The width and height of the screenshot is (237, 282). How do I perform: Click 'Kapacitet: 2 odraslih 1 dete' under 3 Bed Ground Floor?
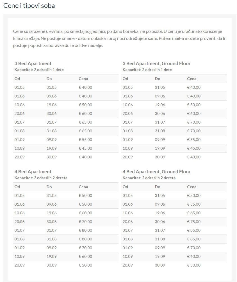[x=147, y=70]
